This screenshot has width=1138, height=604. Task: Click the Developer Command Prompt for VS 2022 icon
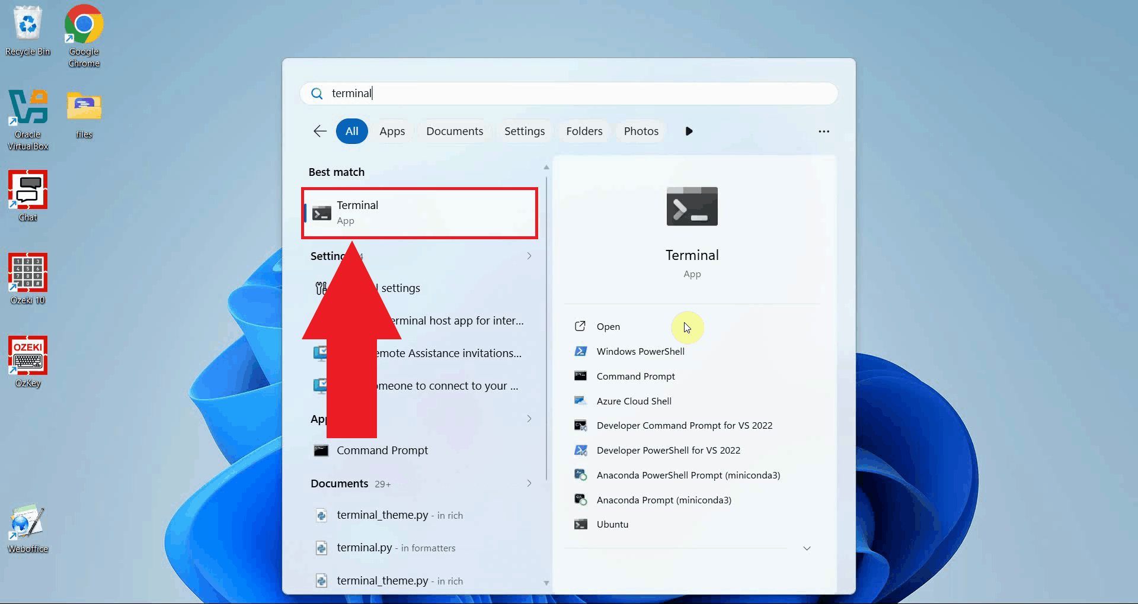[581, 425]
